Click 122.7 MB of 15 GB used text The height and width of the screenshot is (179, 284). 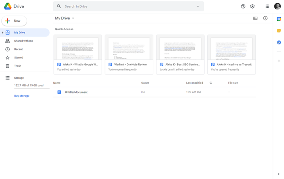(x=29, y=85)
